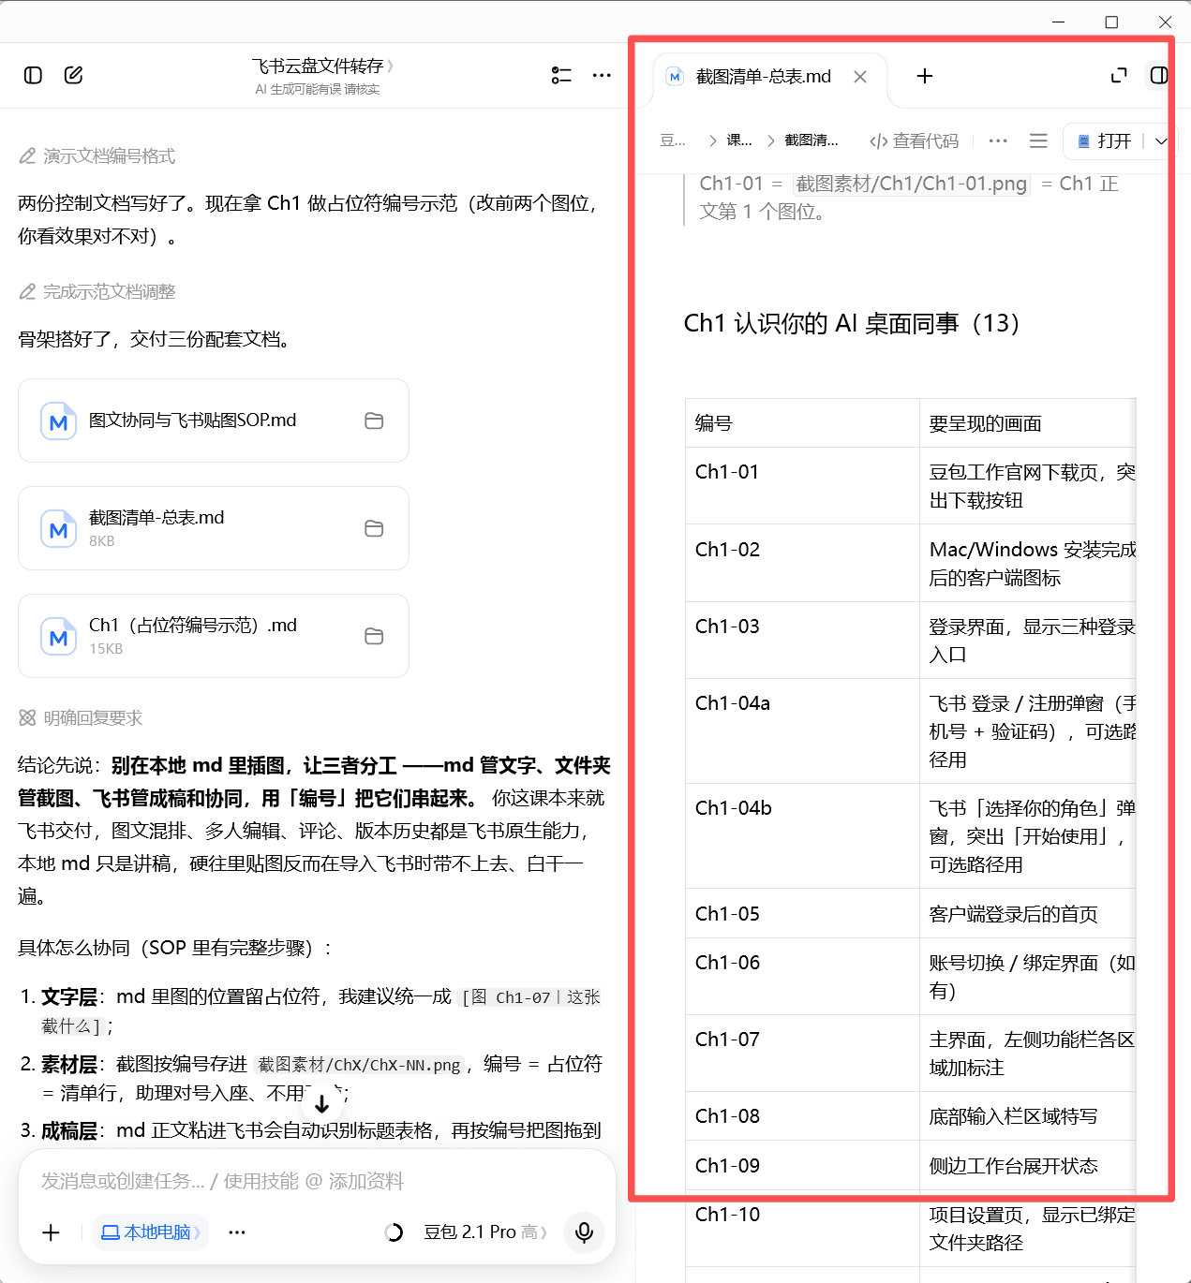Expand the preview panel to fullscreen
This screenshot has width=1191, height=1283.
pos(1119,75)
